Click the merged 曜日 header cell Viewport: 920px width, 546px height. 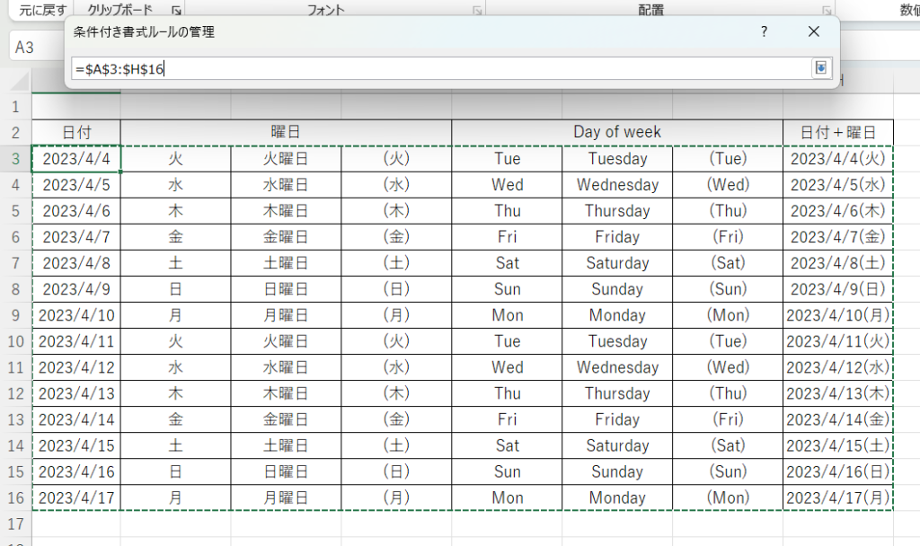coord(286,132)
